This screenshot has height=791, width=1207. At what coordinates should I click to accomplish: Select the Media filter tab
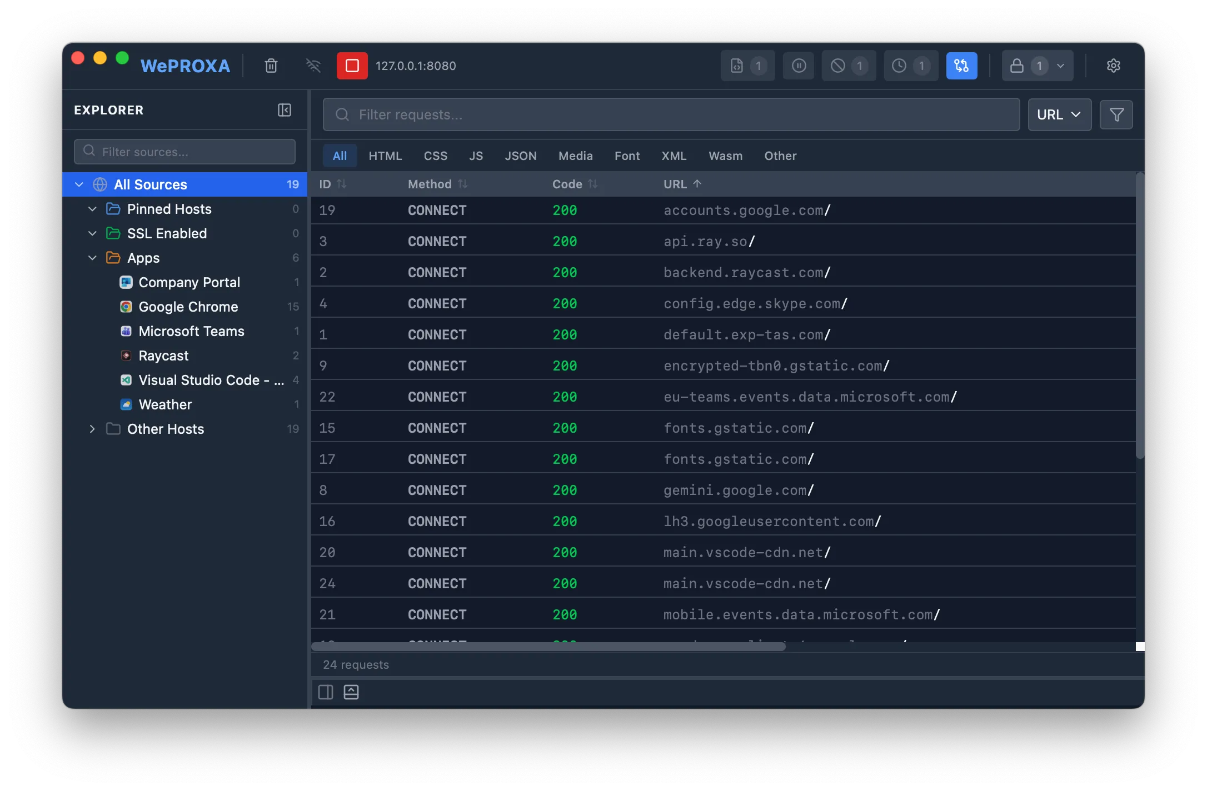575,156
